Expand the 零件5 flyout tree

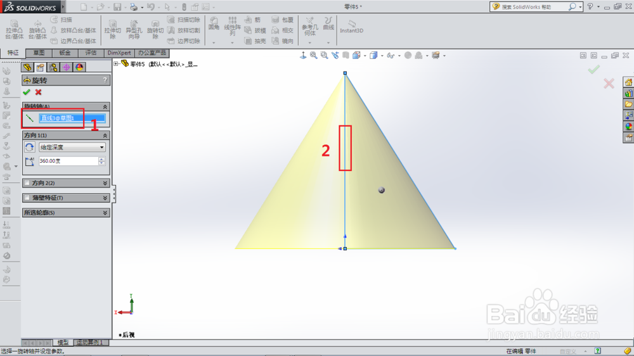click(x=117, y=64)
